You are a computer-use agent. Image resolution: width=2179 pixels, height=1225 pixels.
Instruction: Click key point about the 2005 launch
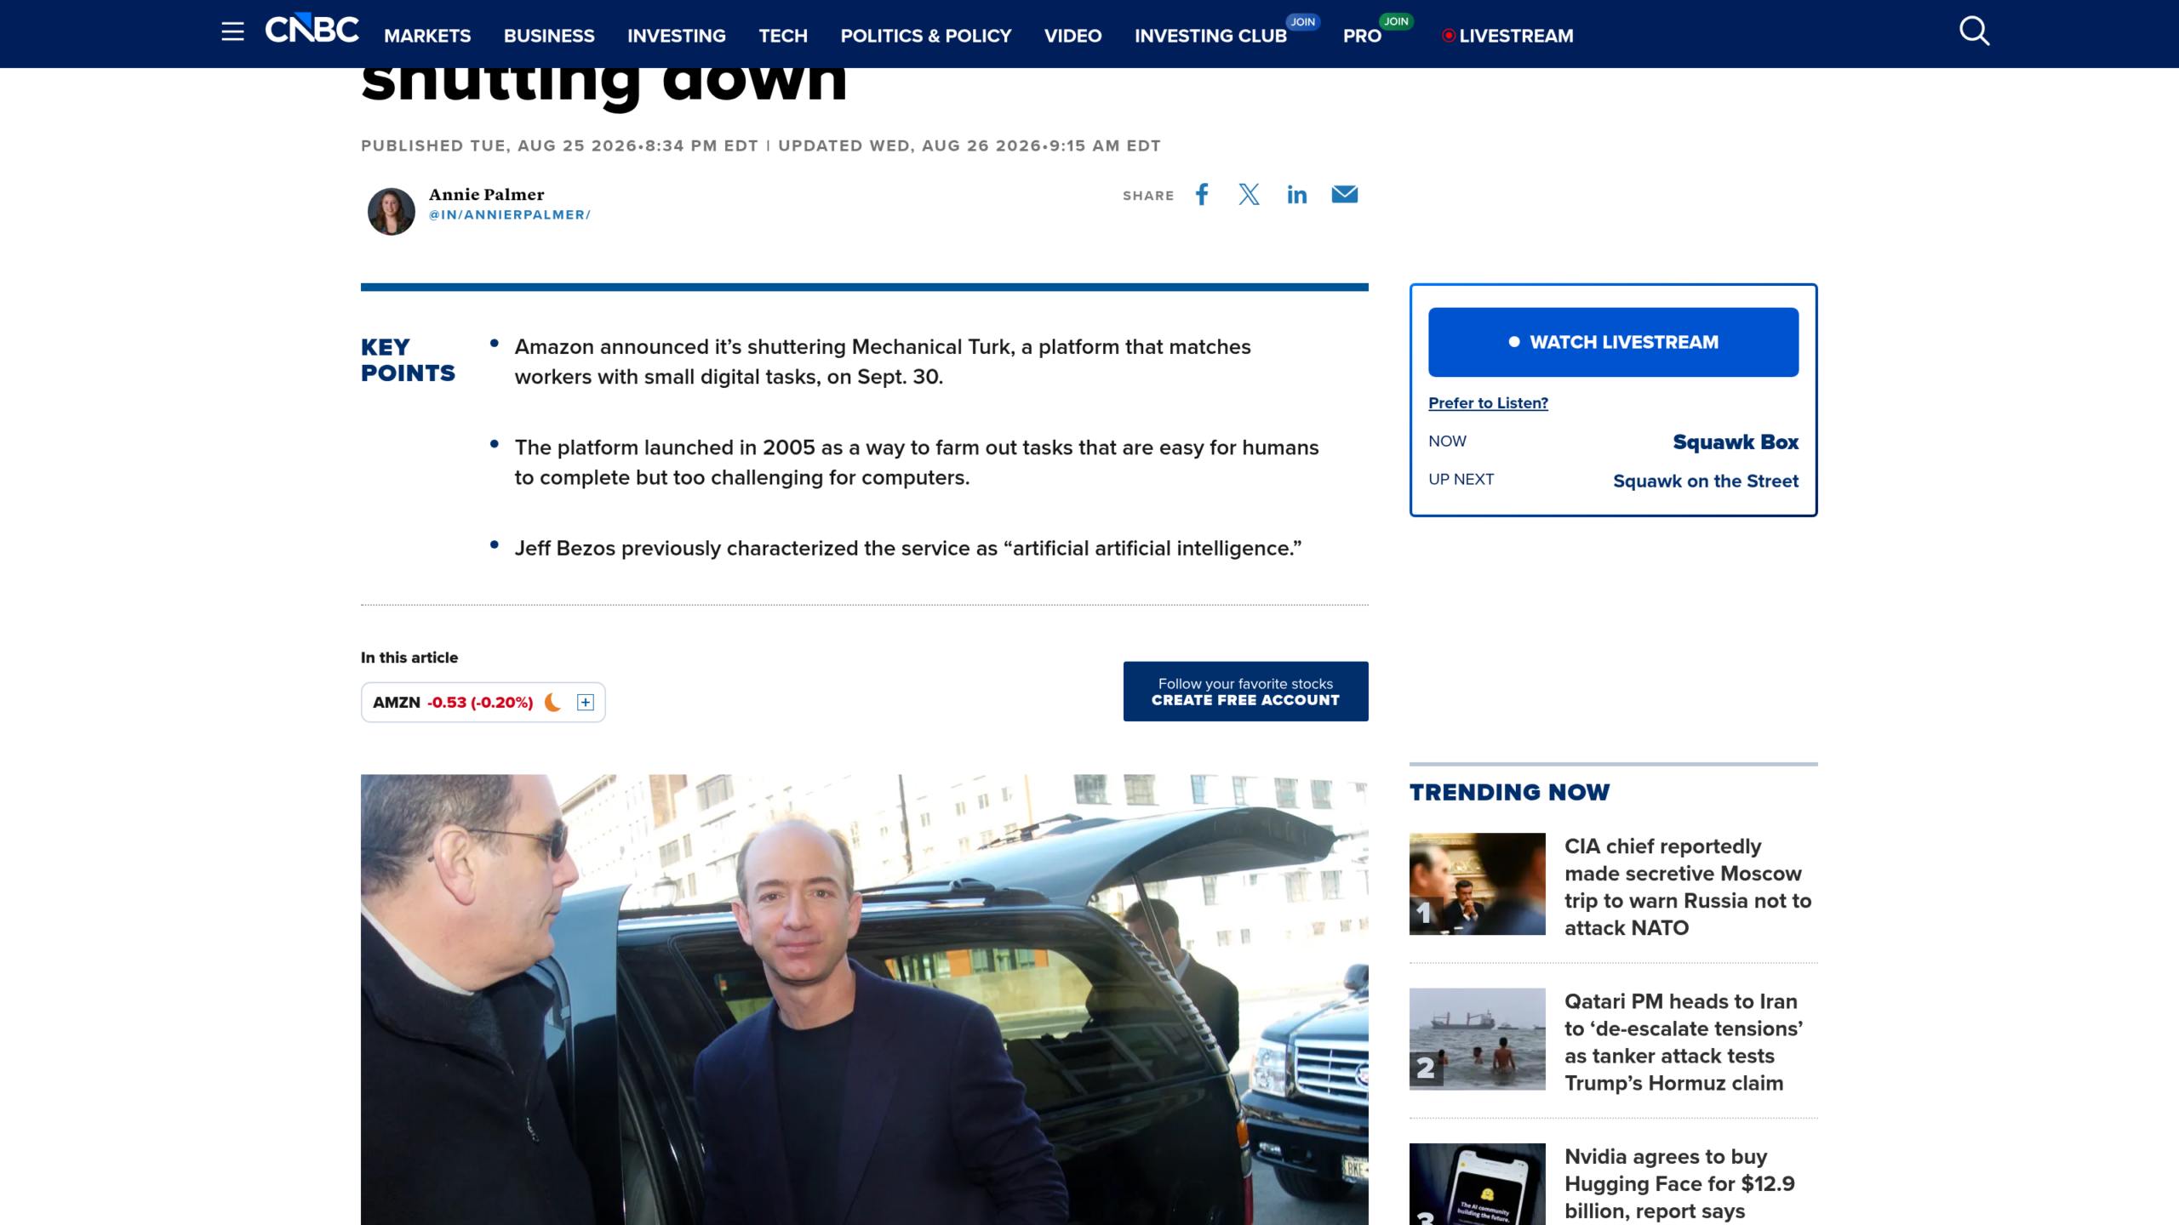916,462
